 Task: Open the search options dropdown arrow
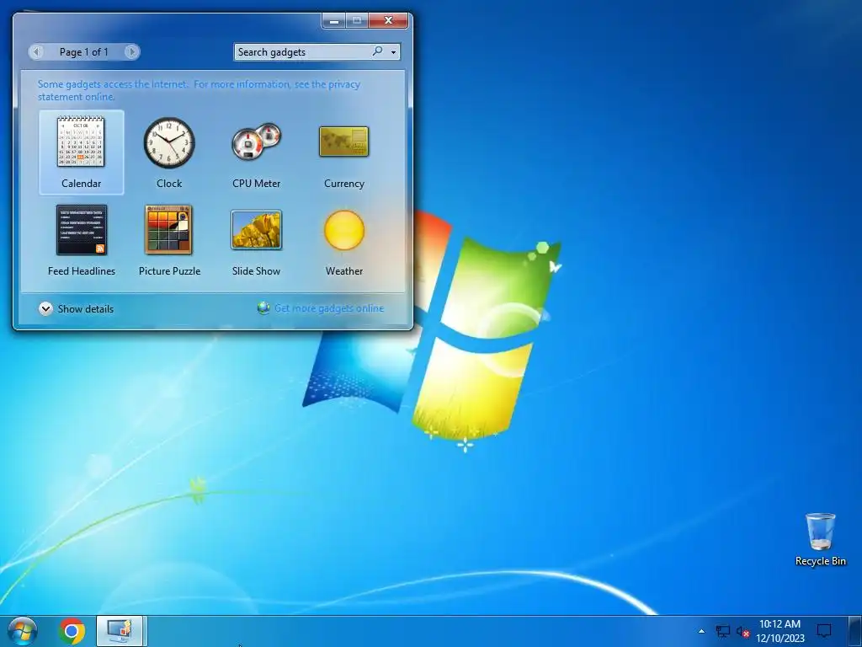[x=393, y=52]
